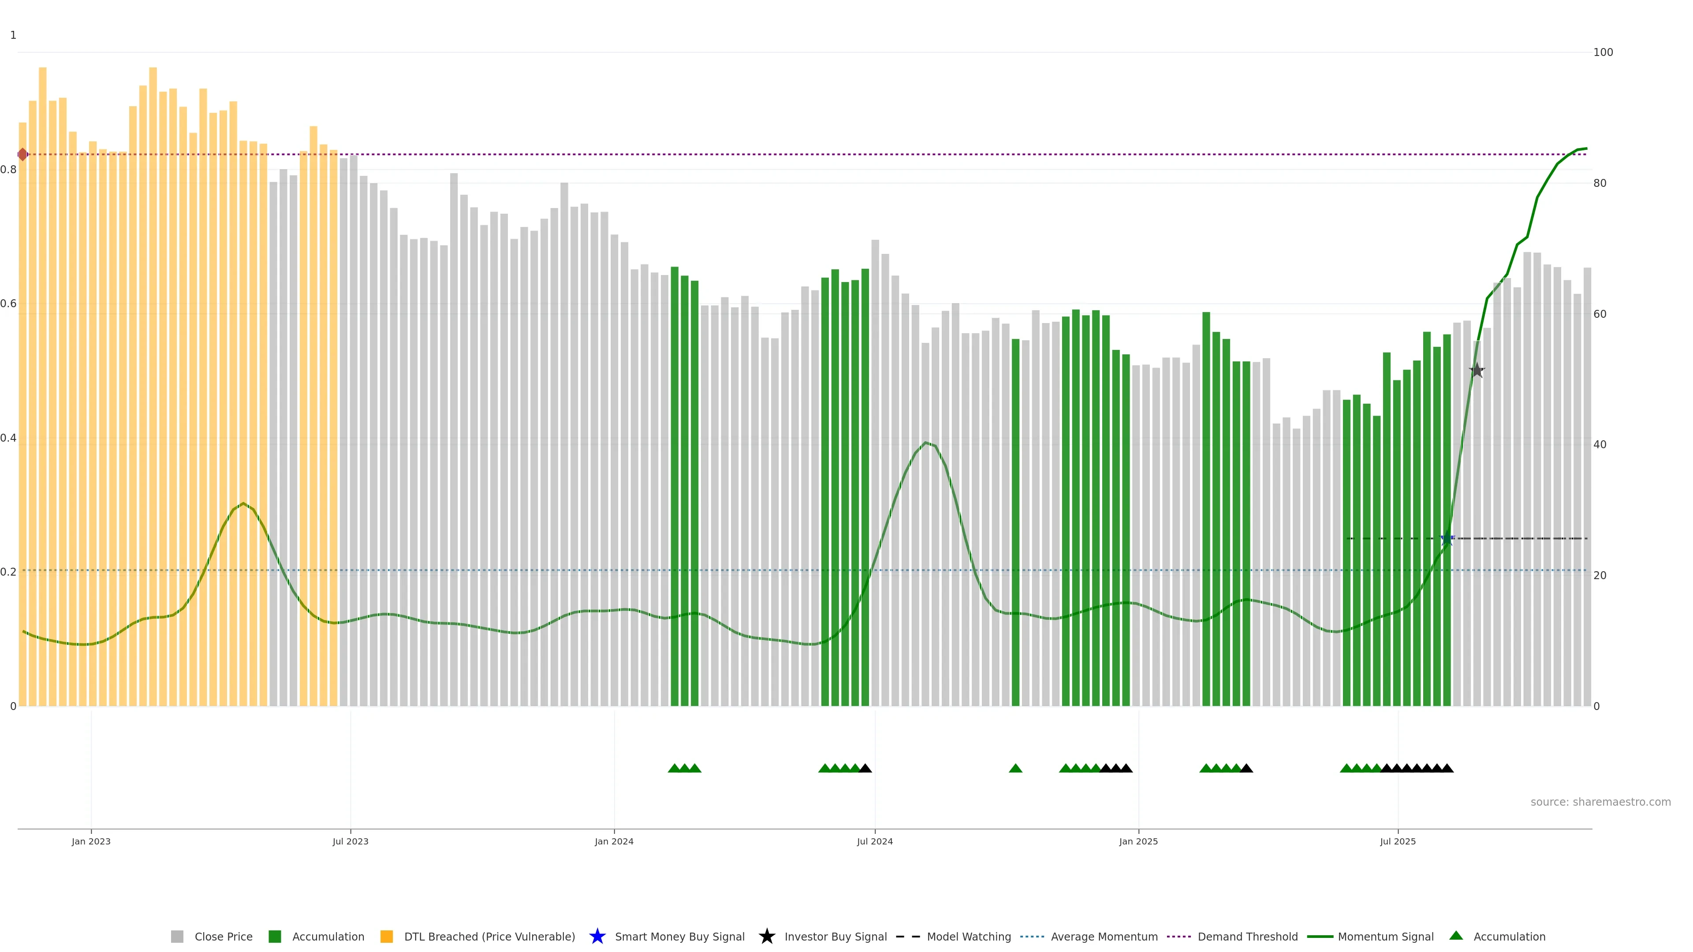The width and height of the screenshot is (1693, 952).
Task: Toggle the Close Price legend entry
Action: (223, 937)
